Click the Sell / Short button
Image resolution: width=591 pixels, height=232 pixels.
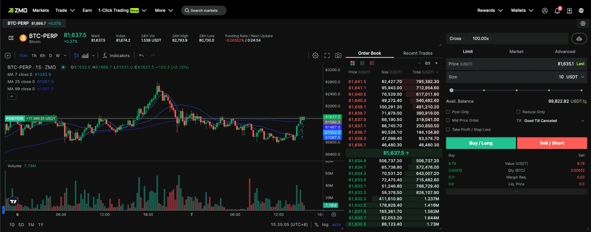[552, 143]
